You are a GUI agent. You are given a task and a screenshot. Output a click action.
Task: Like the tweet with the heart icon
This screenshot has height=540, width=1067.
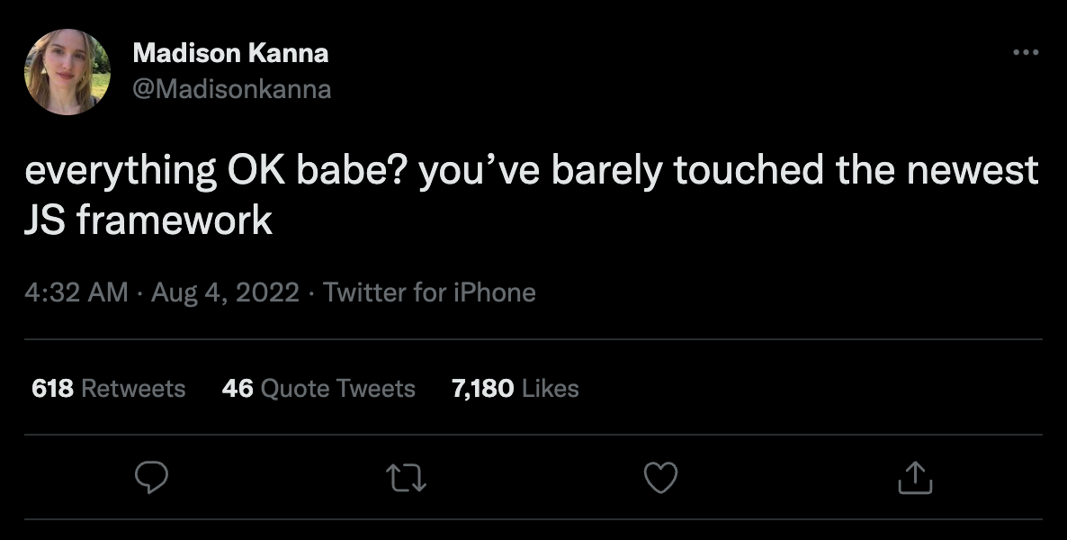(x=661, y=477)
